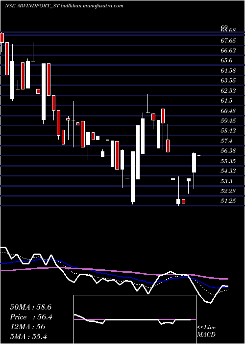Click the 56.38 price axis label
Screen dimensions: 245x344
click(228, 151)
